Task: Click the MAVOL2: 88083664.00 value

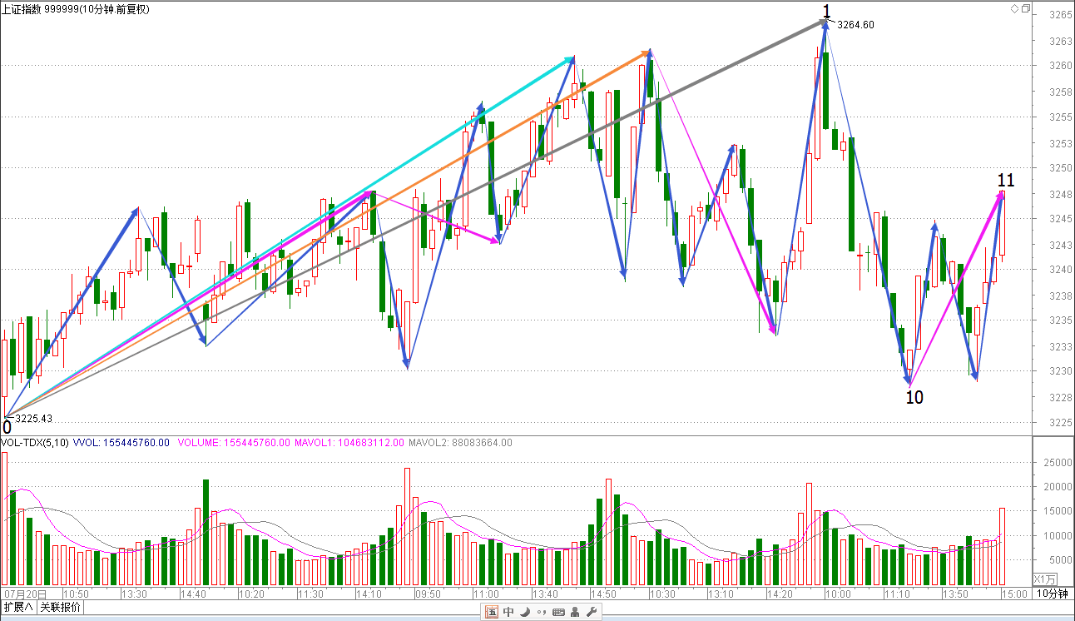Action: pyautogui.click(x=460, y=443)
